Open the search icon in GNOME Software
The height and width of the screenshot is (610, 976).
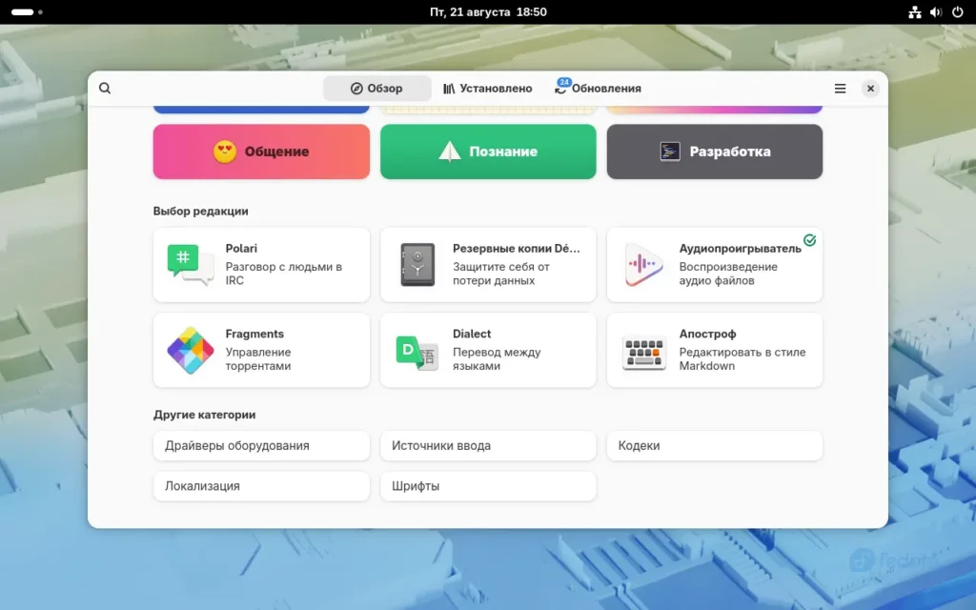(x=105, y=89)
